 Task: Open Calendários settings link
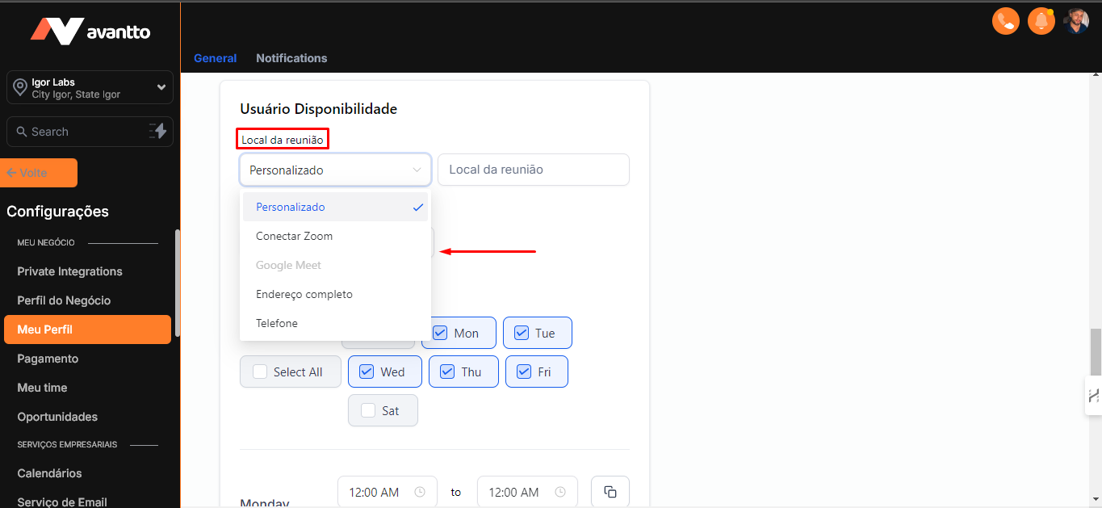click(x=49, y=473)
